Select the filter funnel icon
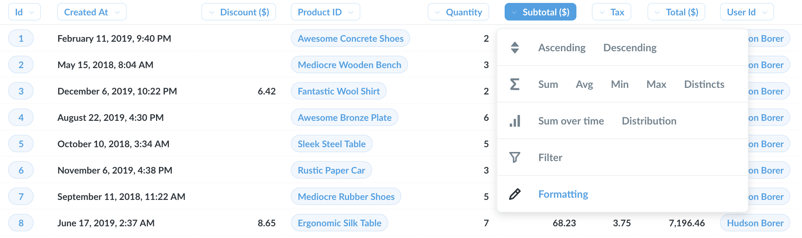802x238 pixels. point(514,157)
